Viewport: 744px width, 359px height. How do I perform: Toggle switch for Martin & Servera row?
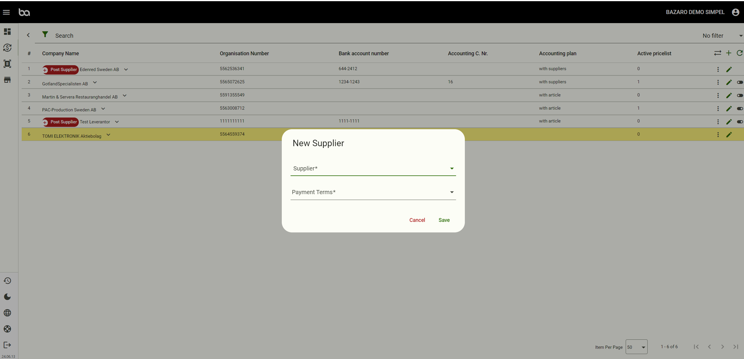[x=740, y=96]
